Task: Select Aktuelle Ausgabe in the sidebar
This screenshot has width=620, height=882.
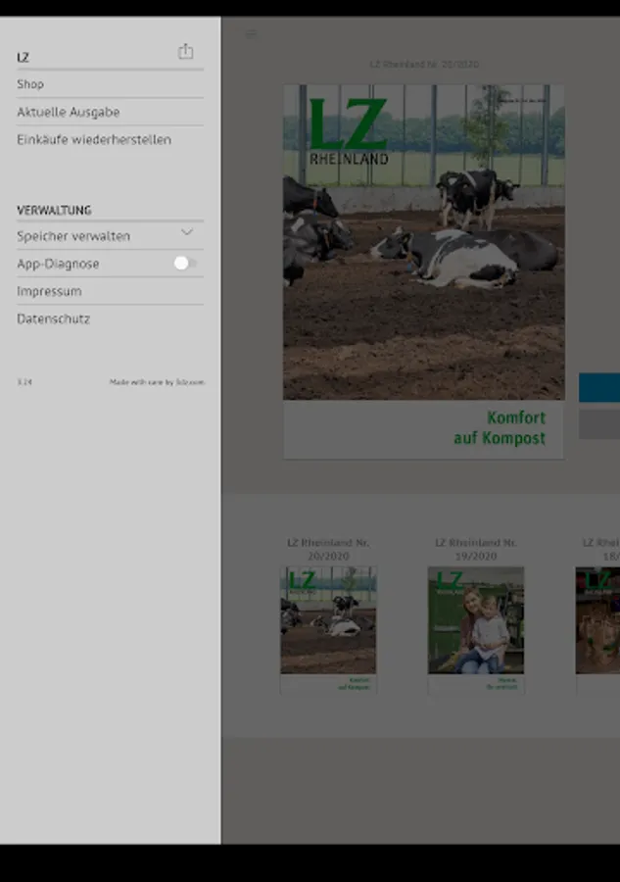Action: point(110,112)
